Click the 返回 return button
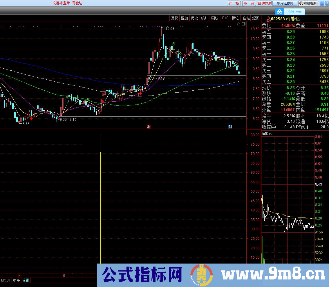This screenshot has width=329, height=287. (256, 18)
